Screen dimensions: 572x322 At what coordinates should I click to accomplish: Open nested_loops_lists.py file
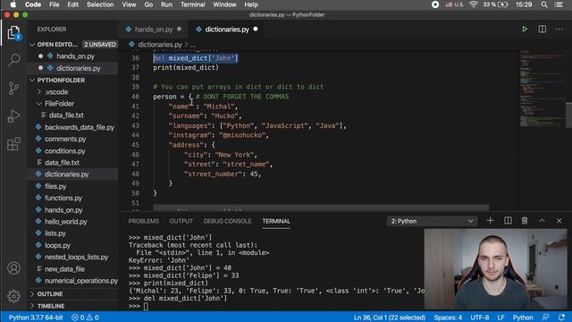click(x=76, y=257)
